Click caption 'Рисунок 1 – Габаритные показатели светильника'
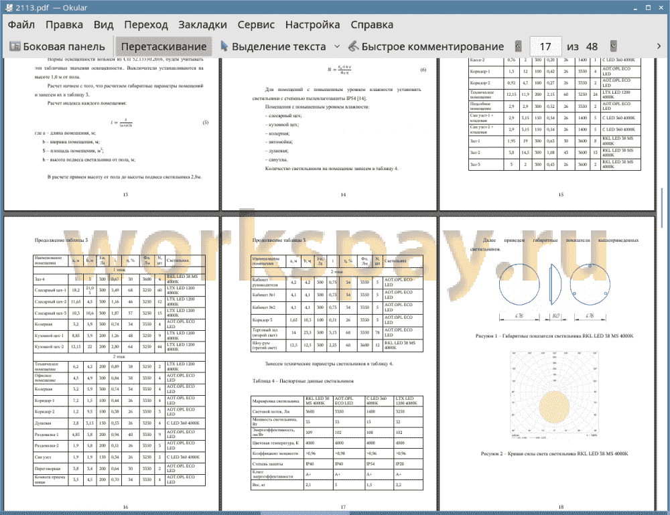 pos(554,336)
